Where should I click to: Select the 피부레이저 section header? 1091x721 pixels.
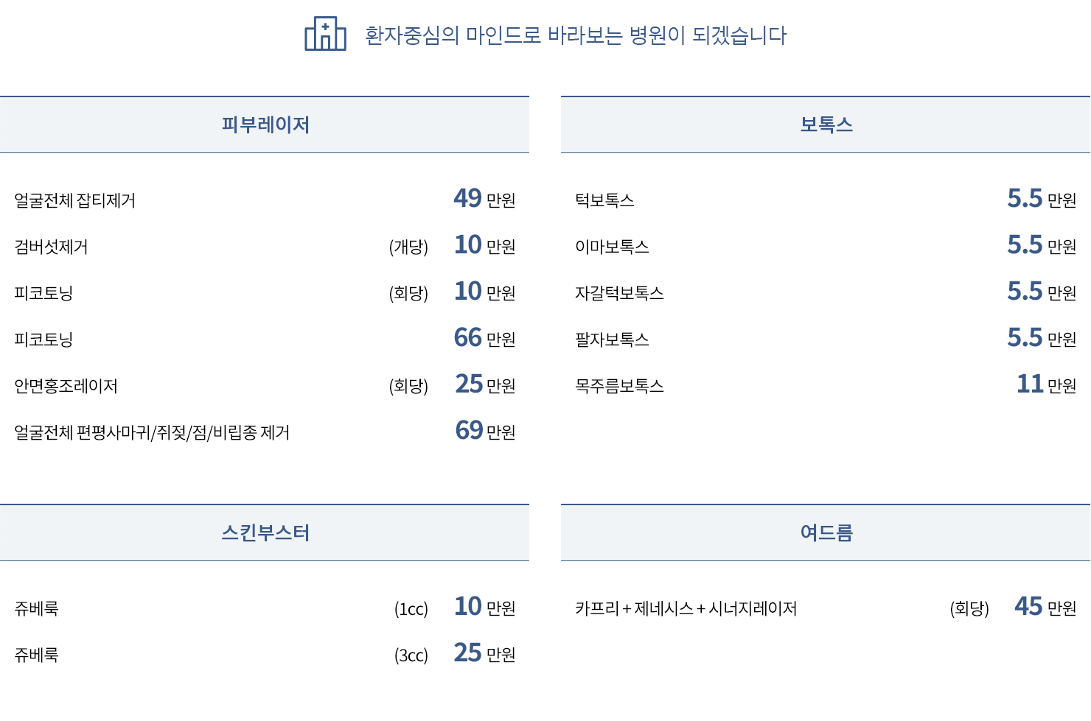(265, 125)
